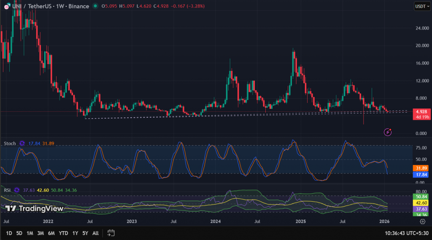Select the RSI indicator legend label

pyautogui.click(x=7, y=190)
